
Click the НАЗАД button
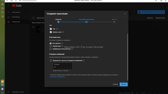(x=115, y=84)
